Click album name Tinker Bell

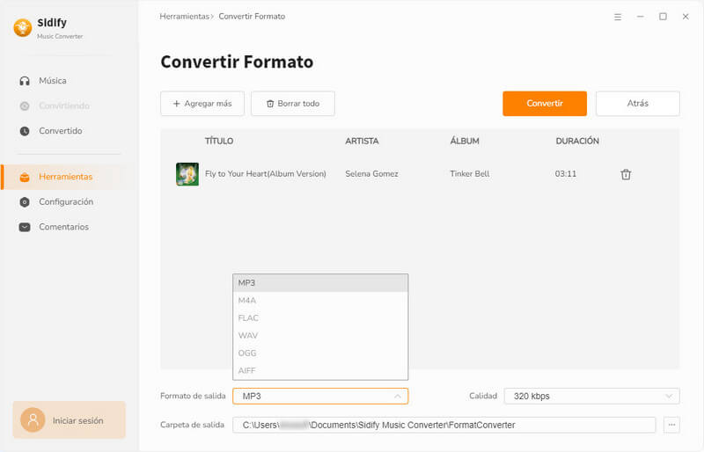(x=470, y=174)
